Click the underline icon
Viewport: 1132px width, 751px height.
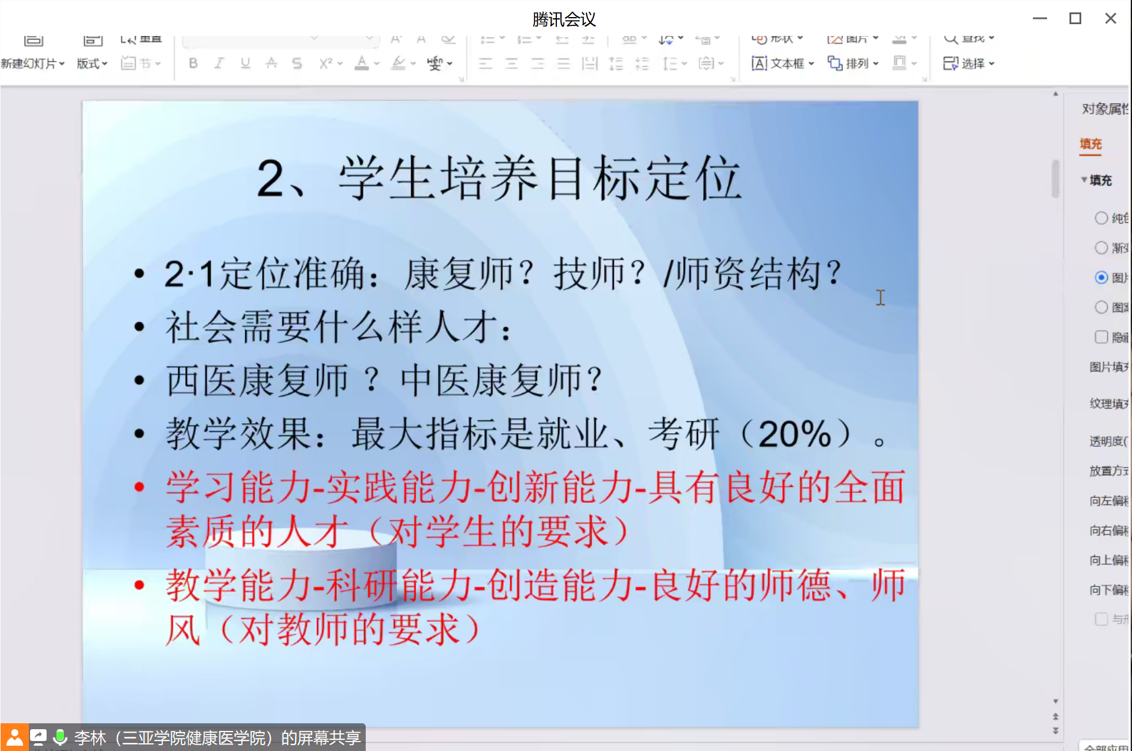pyautogui.click(x=245, y=63)
